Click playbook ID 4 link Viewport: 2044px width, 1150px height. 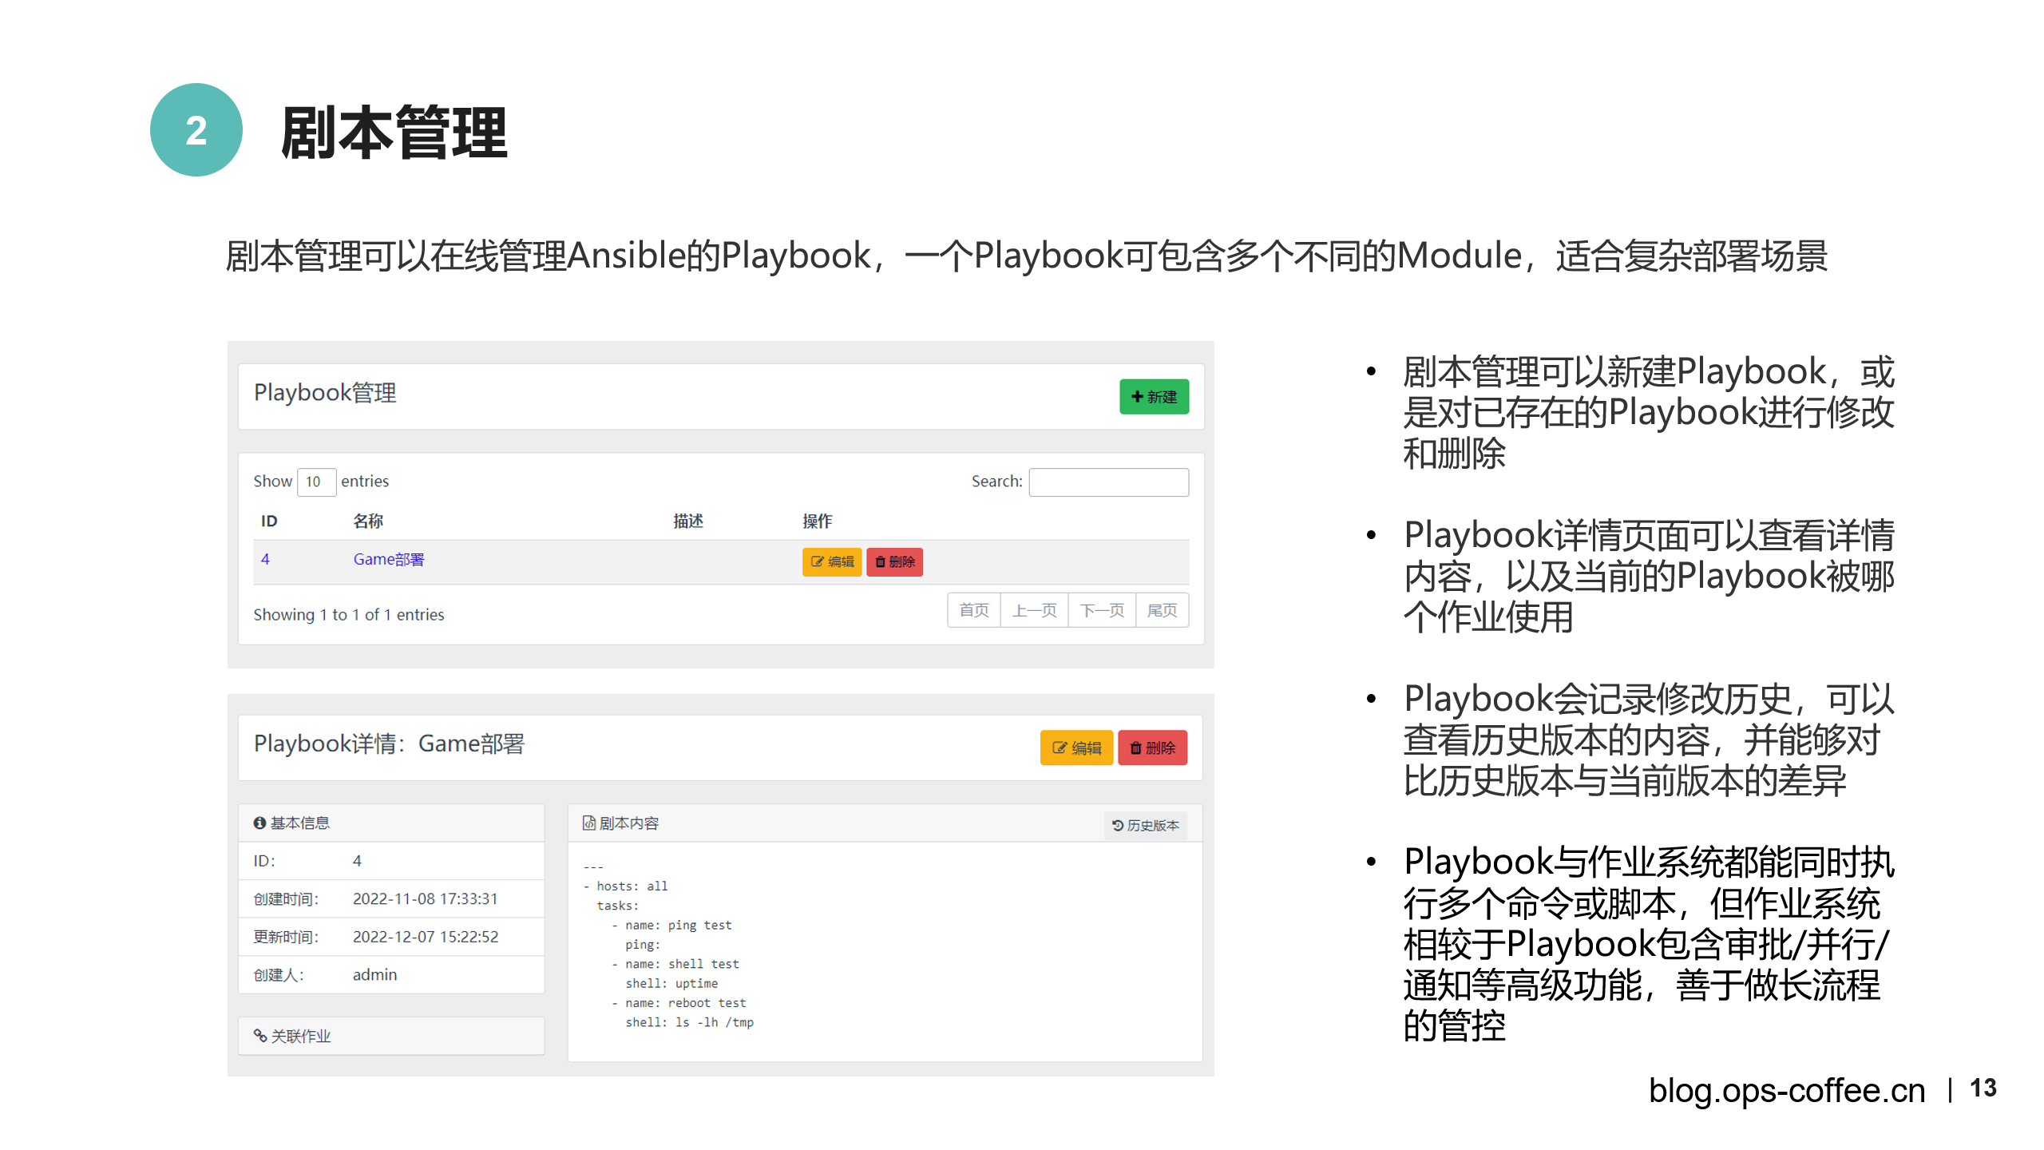265,559
